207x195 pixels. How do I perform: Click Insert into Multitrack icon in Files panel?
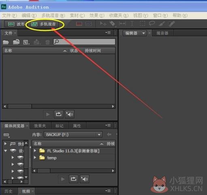[x=37, y=42]
